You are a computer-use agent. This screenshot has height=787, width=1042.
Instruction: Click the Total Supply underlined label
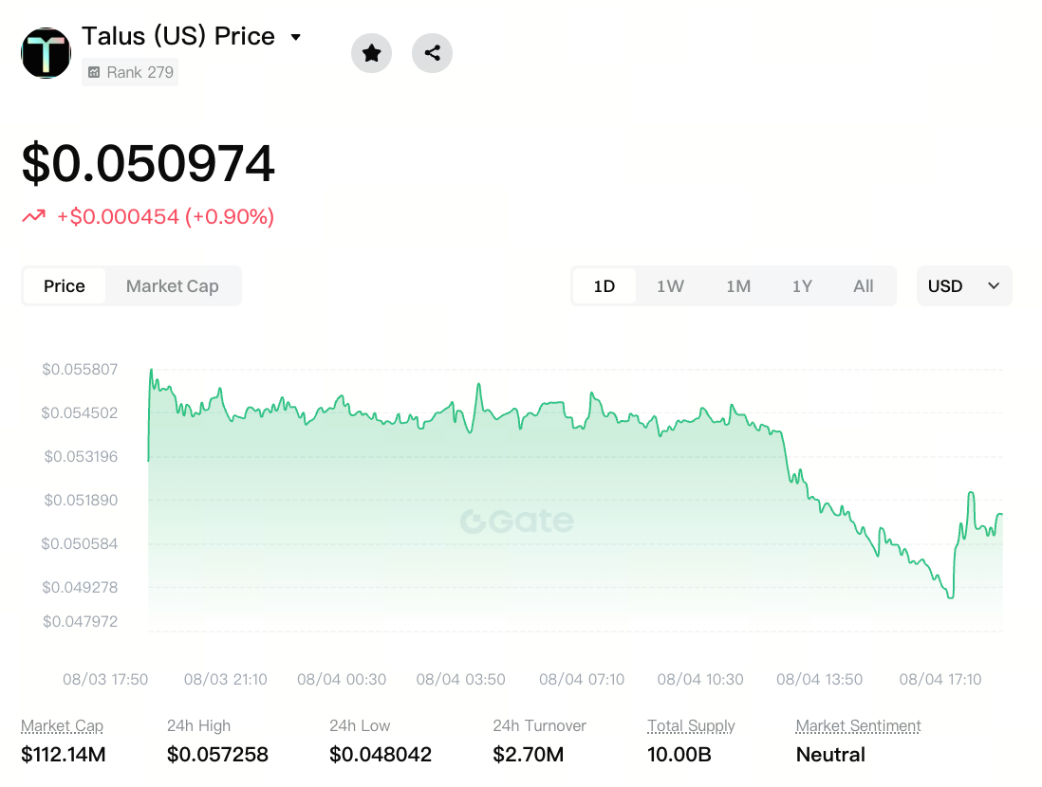coord(691,726)
